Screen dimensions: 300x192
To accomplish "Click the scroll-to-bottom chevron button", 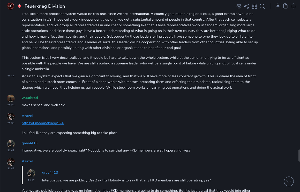I will tap(289, 181).
